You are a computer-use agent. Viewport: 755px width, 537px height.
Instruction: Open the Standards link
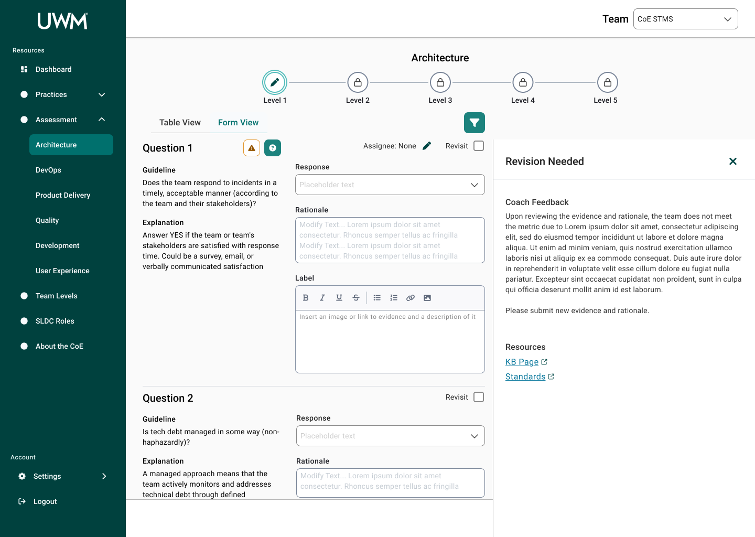click(530, 377)
